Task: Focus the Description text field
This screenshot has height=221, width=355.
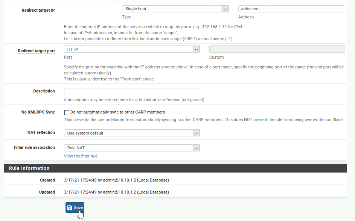Action: point(132,91)
